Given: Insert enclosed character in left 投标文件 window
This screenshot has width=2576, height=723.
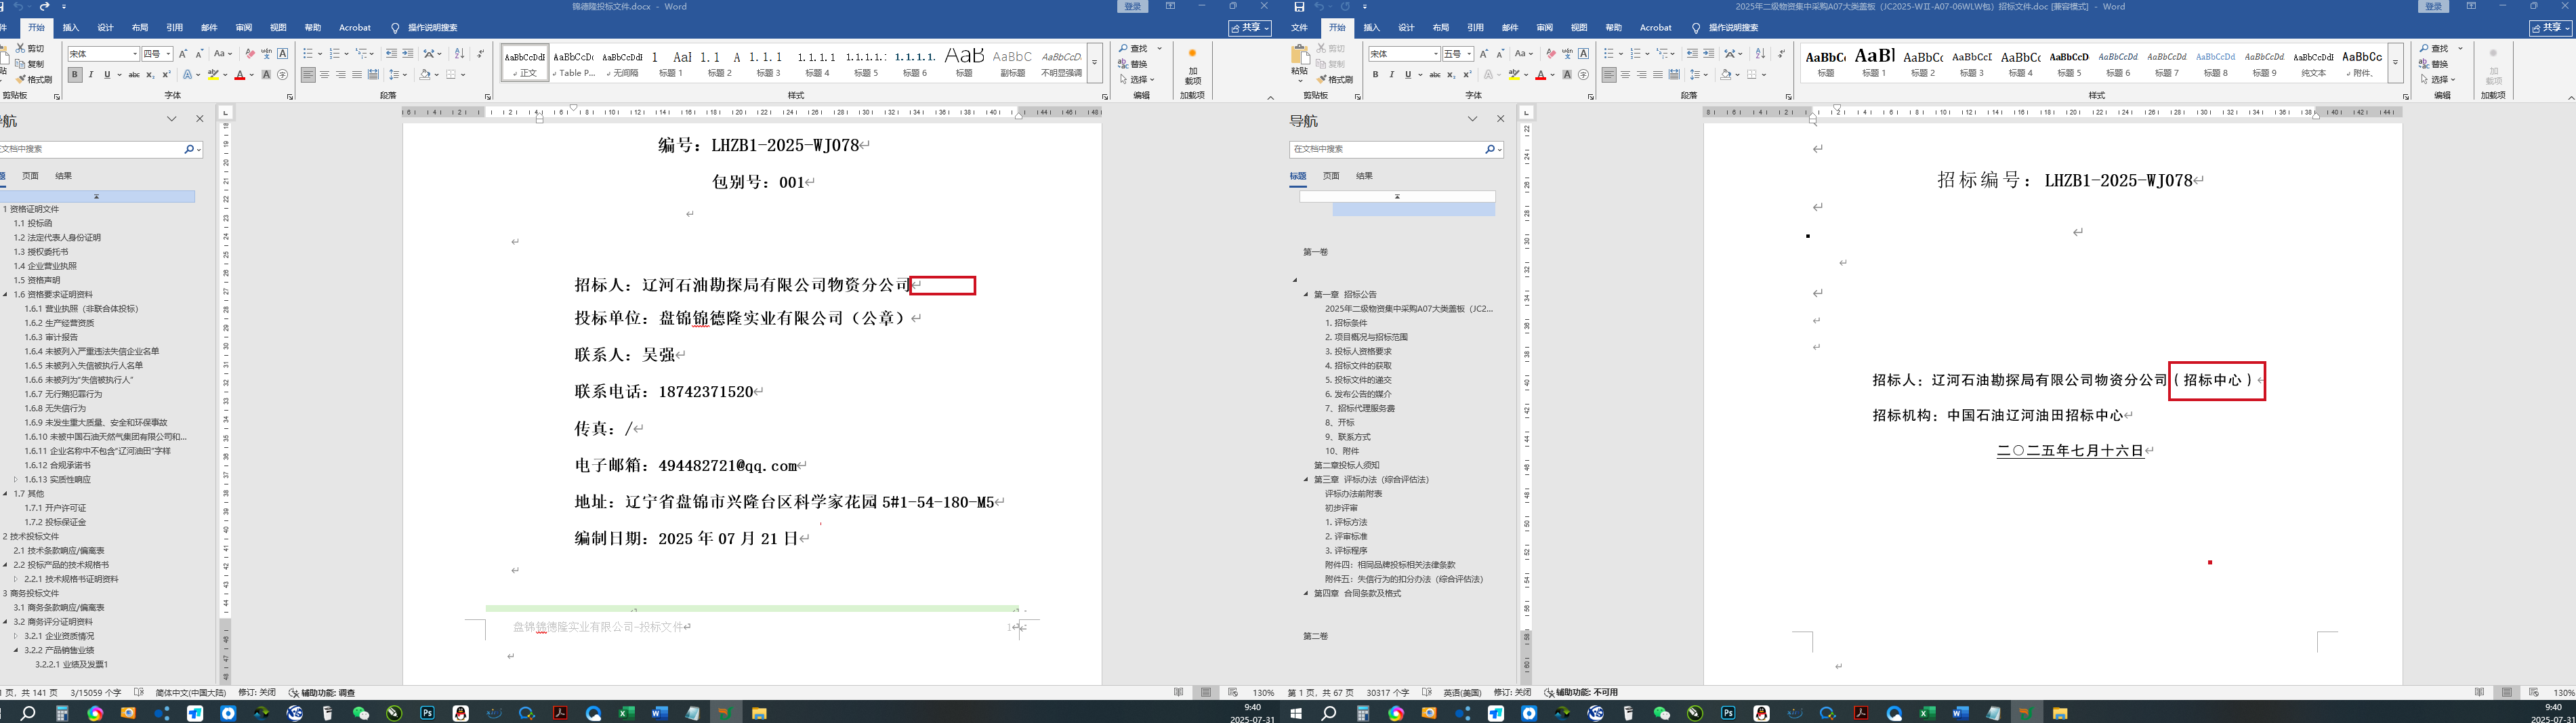Looking at the screenshot, I should (x=283, y=75).
